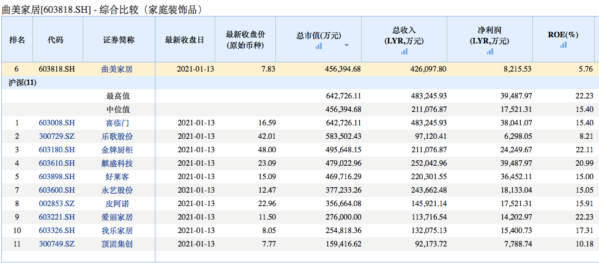Click net profit 8,215.53 for 曲美家居
This screenshot has height=263, width=599.
[516, 69]
